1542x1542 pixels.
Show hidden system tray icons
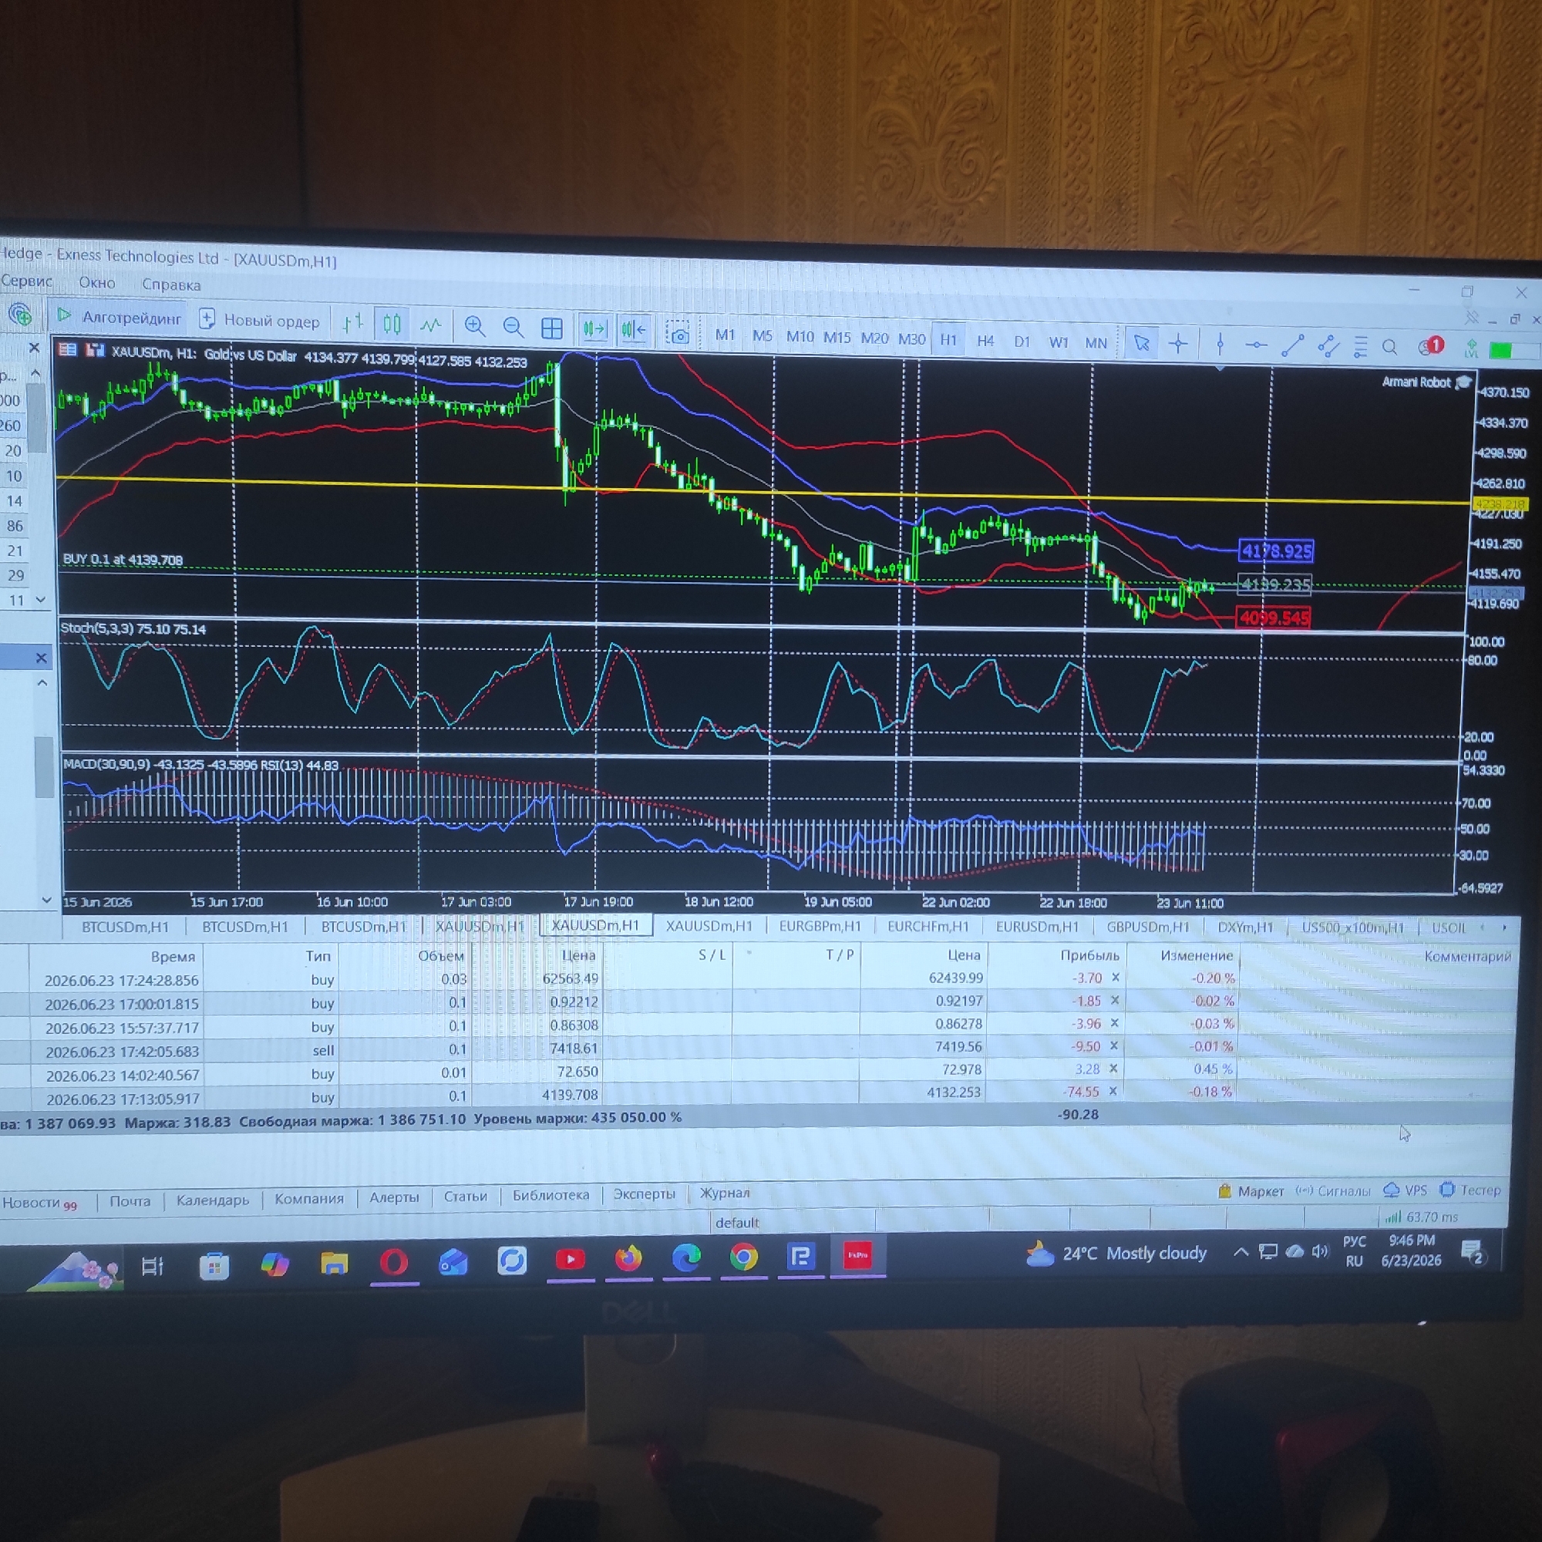point(1241,1253)
